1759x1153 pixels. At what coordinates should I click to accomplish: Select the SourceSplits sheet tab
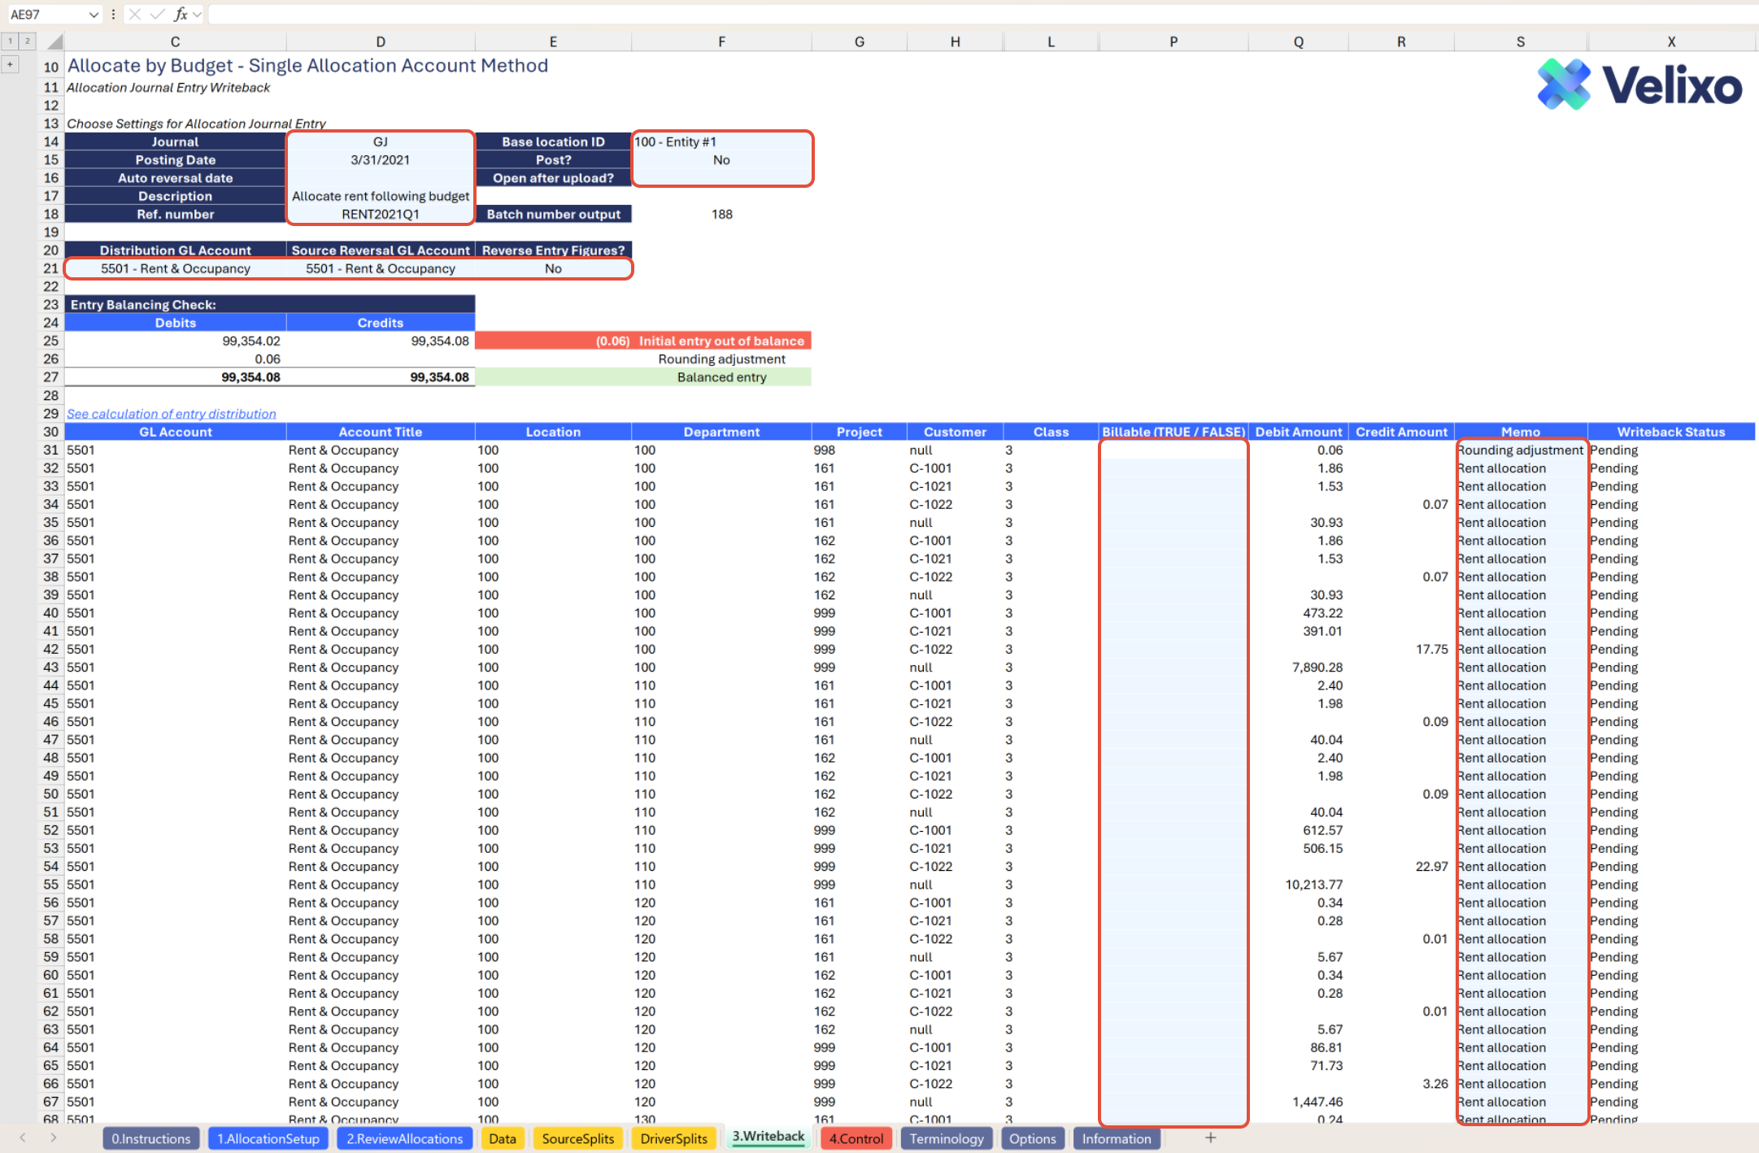[577, 1138]
